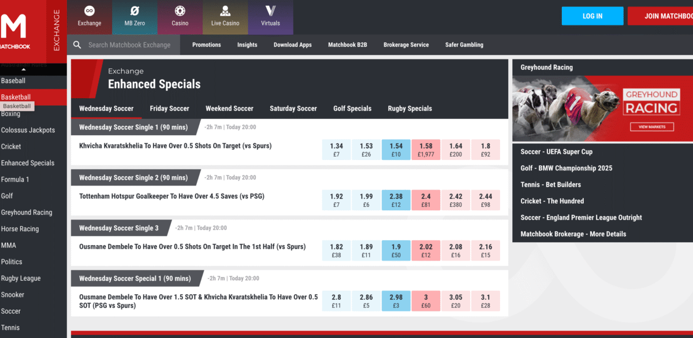Image resolution: width=693 pixels, height=338 pixels.
Task: Open the MB Zero product icon
Action: [135, 11]
